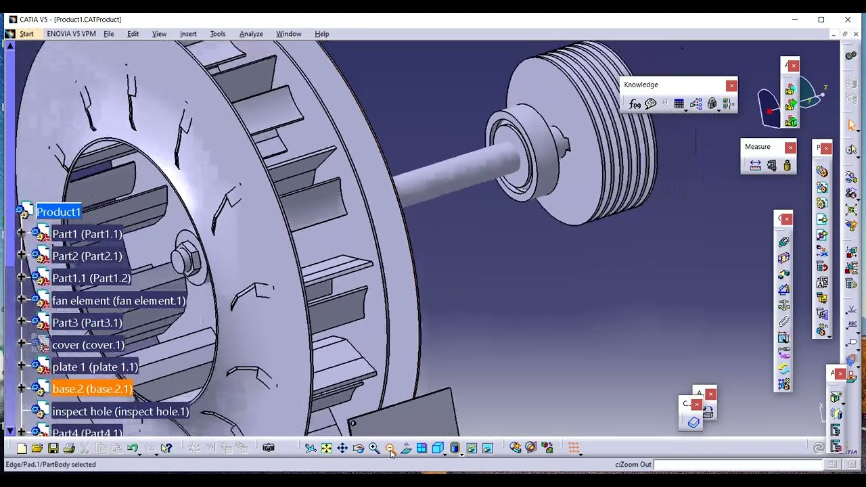Click the Measure Between icon

pos(756,166)
